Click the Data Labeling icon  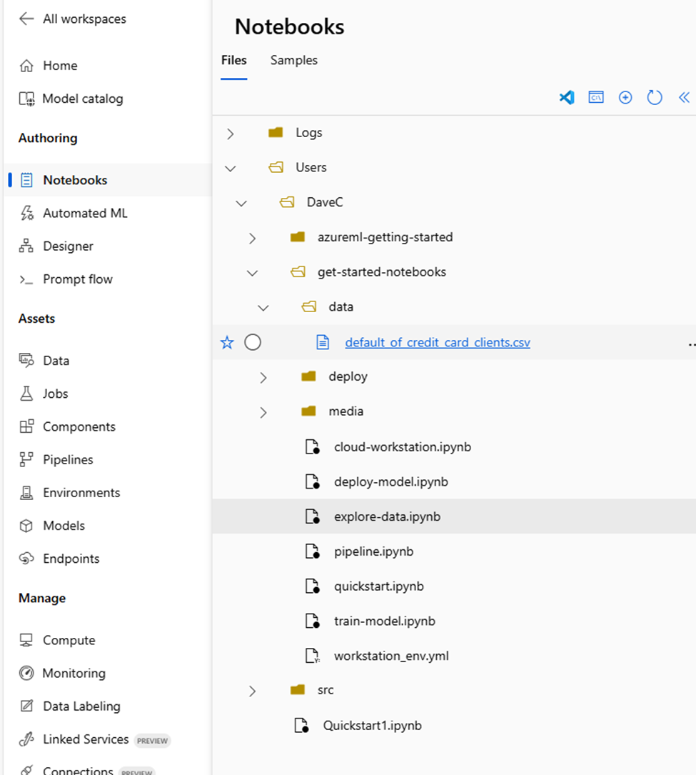tap(26, 706)
